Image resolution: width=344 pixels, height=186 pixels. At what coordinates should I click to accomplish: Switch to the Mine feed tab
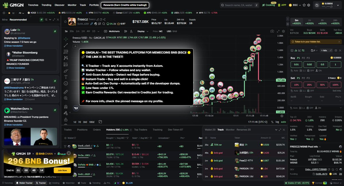5,19
